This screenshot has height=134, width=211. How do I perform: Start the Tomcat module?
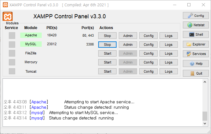point(107,71)
